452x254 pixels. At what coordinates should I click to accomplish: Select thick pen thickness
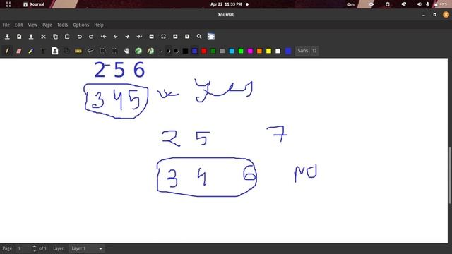point(176,51)
